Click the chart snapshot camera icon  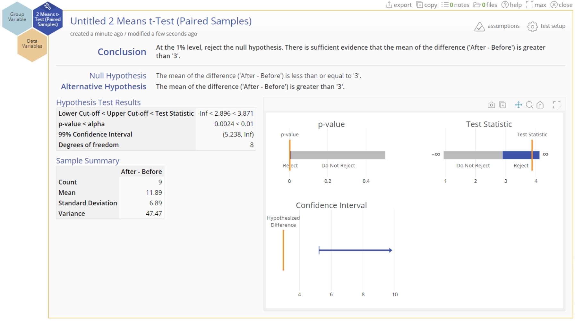[x=491, y=105]
